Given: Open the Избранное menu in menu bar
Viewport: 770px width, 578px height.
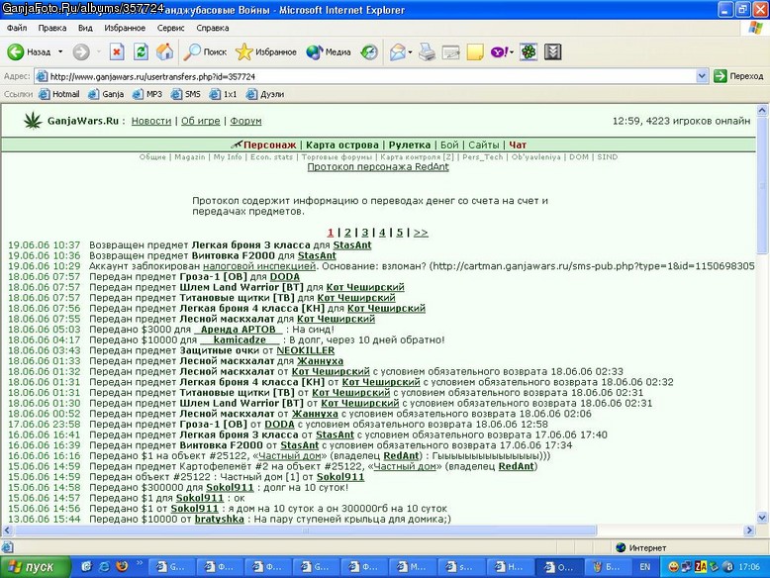Looking at the screenshot, I should 125,28.
